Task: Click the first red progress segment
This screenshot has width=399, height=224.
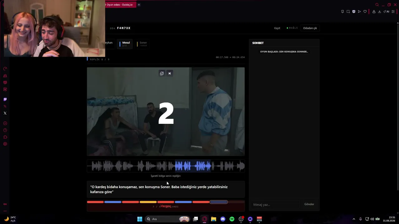Action: tap(95, 202)
